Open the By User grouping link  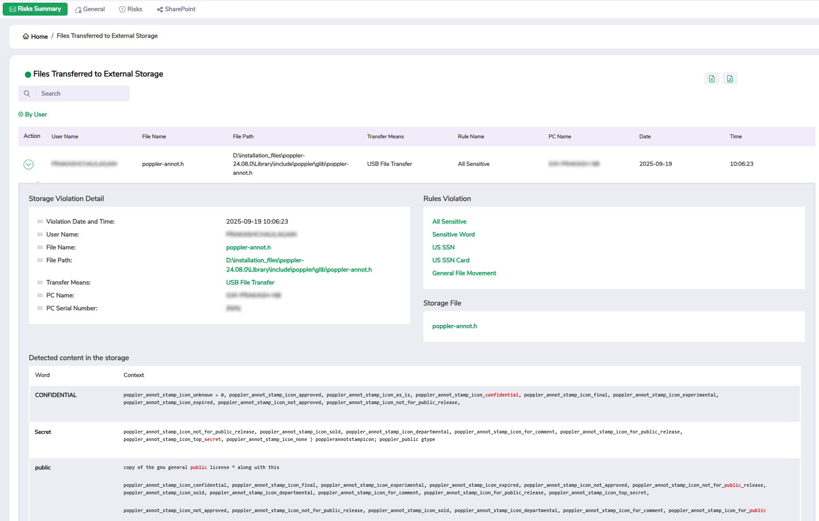point(36,114)
